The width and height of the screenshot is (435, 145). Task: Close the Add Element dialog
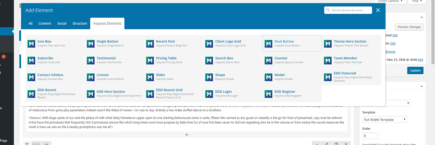[378, 10]
